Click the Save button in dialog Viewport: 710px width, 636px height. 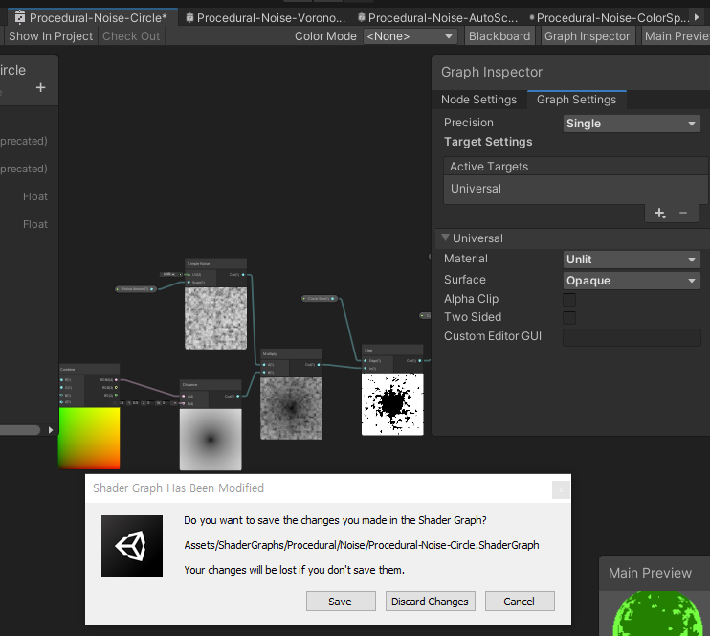(341, 602)
